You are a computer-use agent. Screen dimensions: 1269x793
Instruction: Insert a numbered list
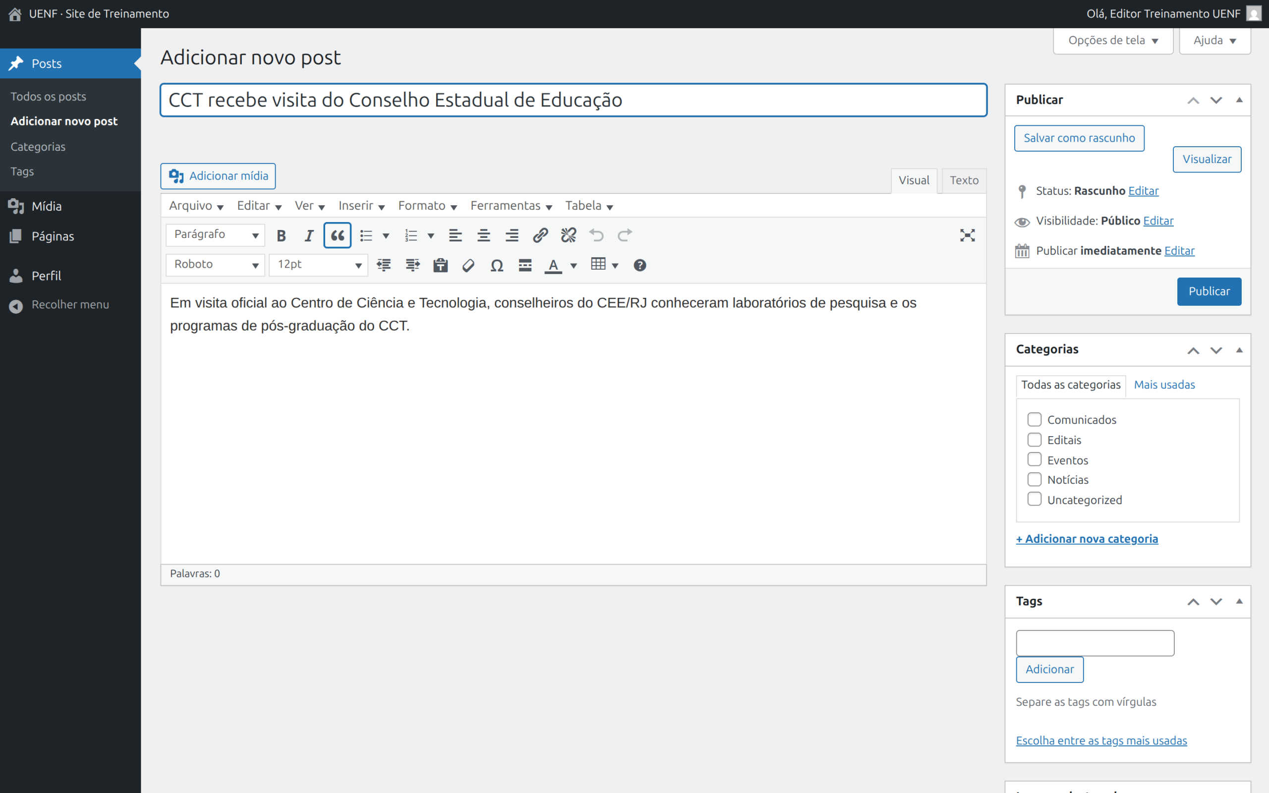tap(411, 235)
